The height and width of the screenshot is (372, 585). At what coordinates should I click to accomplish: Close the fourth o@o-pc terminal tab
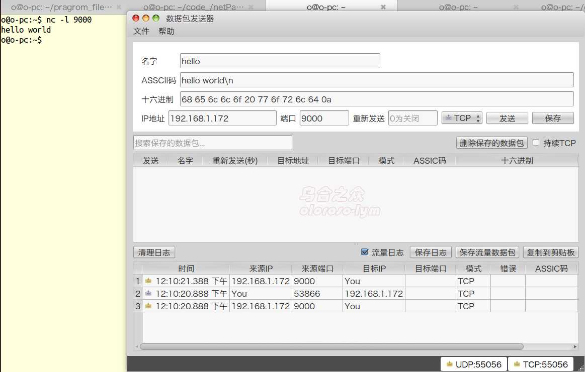[516, 7]
